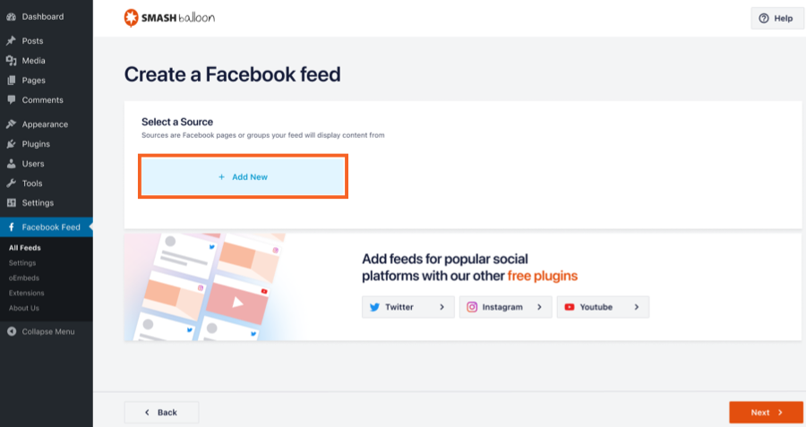Open the Help button

(x=776, y=18)
